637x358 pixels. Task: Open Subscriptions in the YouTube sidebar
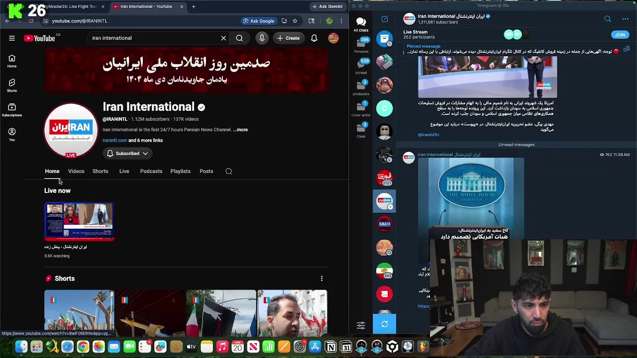tap(12, 110)
